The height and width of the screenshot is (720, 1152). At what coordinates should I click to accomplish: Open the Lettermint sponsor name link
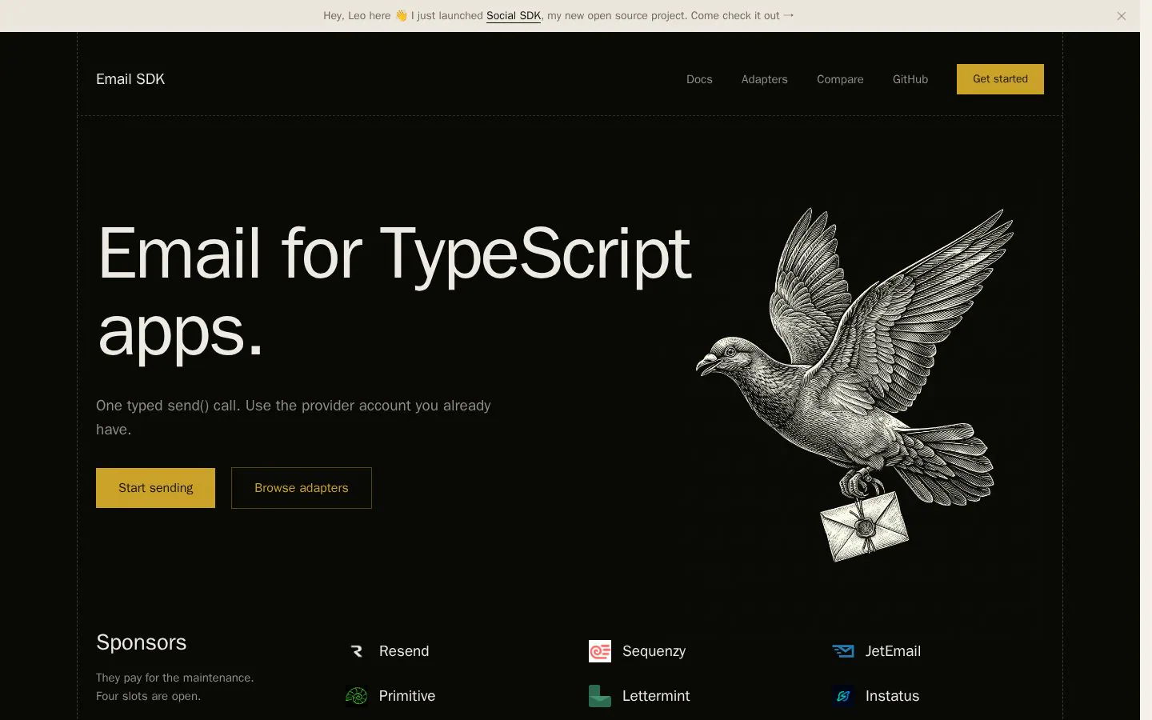tap(656, 696)
